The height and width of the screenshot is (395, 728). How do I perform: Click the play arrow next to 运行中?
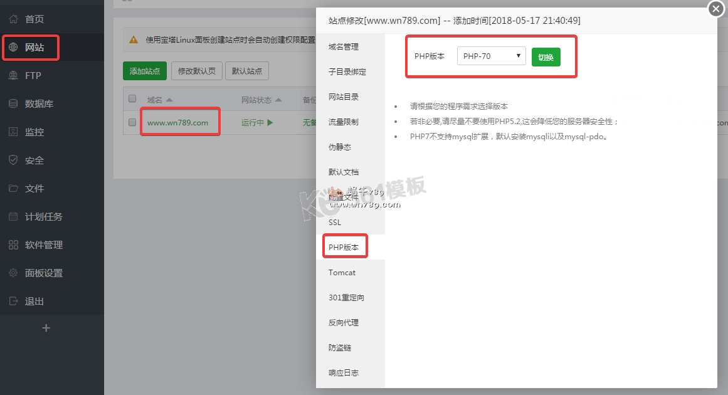[270, 122]
